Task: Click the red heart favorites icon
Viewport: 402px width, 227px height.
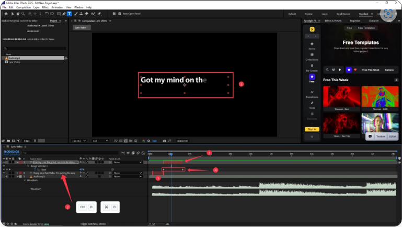Action: coord(355,70)
